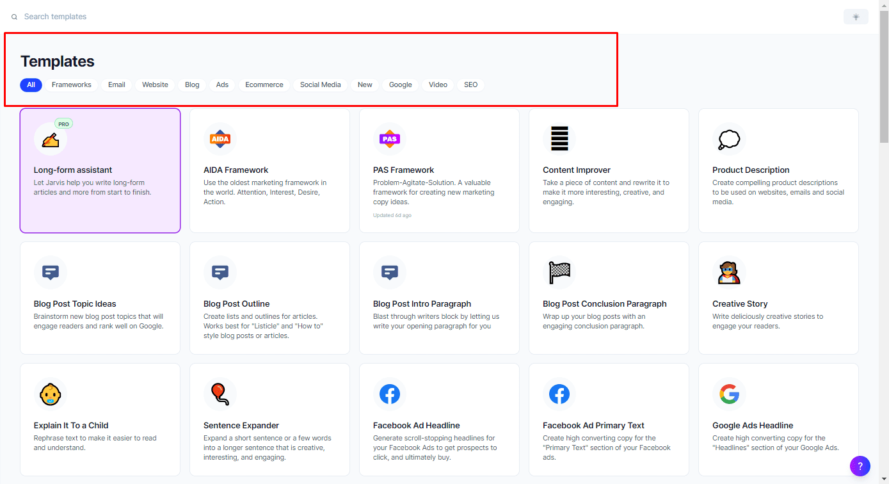889x484 pixels.
Task: Click the Templates page heading
Action: coord(58,61)
